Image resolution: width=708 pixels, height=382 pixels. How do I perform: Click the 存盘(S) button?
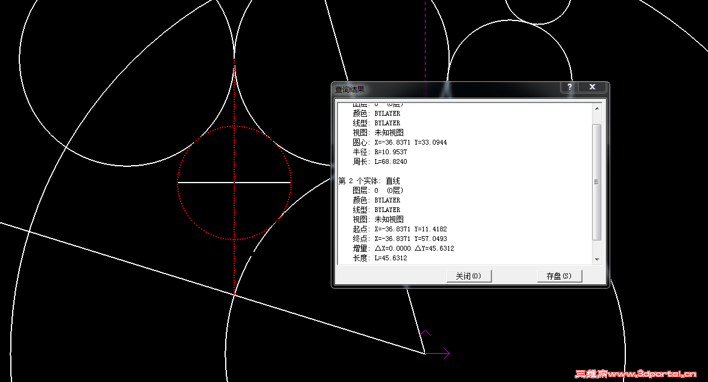[x=559, y=276]
